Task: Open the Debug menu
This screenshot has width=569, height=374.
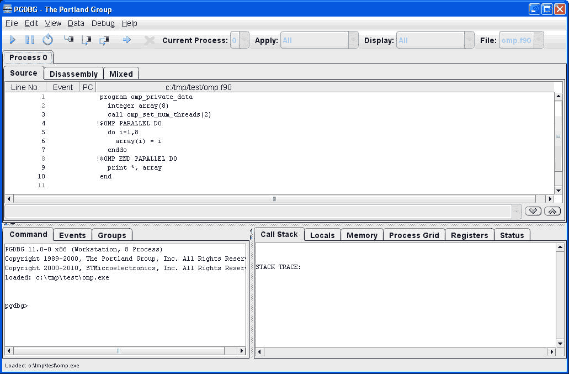Action: pyautogui.click(x=103, y=24)
